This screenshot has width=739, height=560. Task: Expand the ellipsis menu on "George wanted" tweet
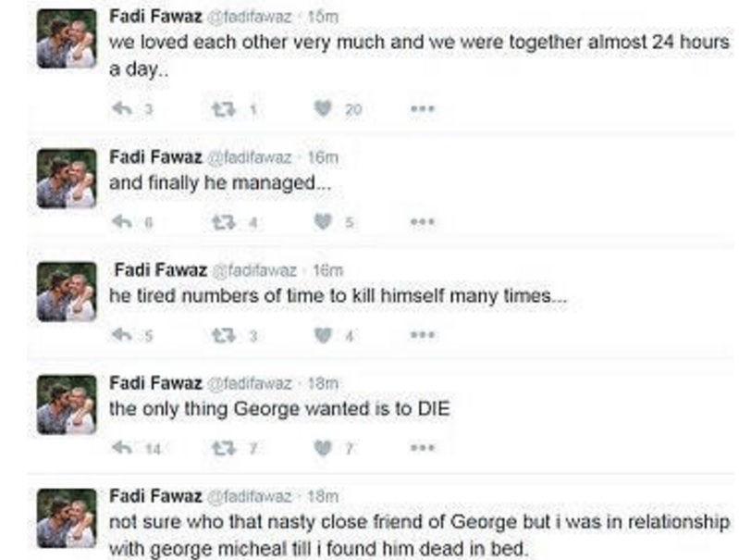pyautogui.click(x=423, y=448)
